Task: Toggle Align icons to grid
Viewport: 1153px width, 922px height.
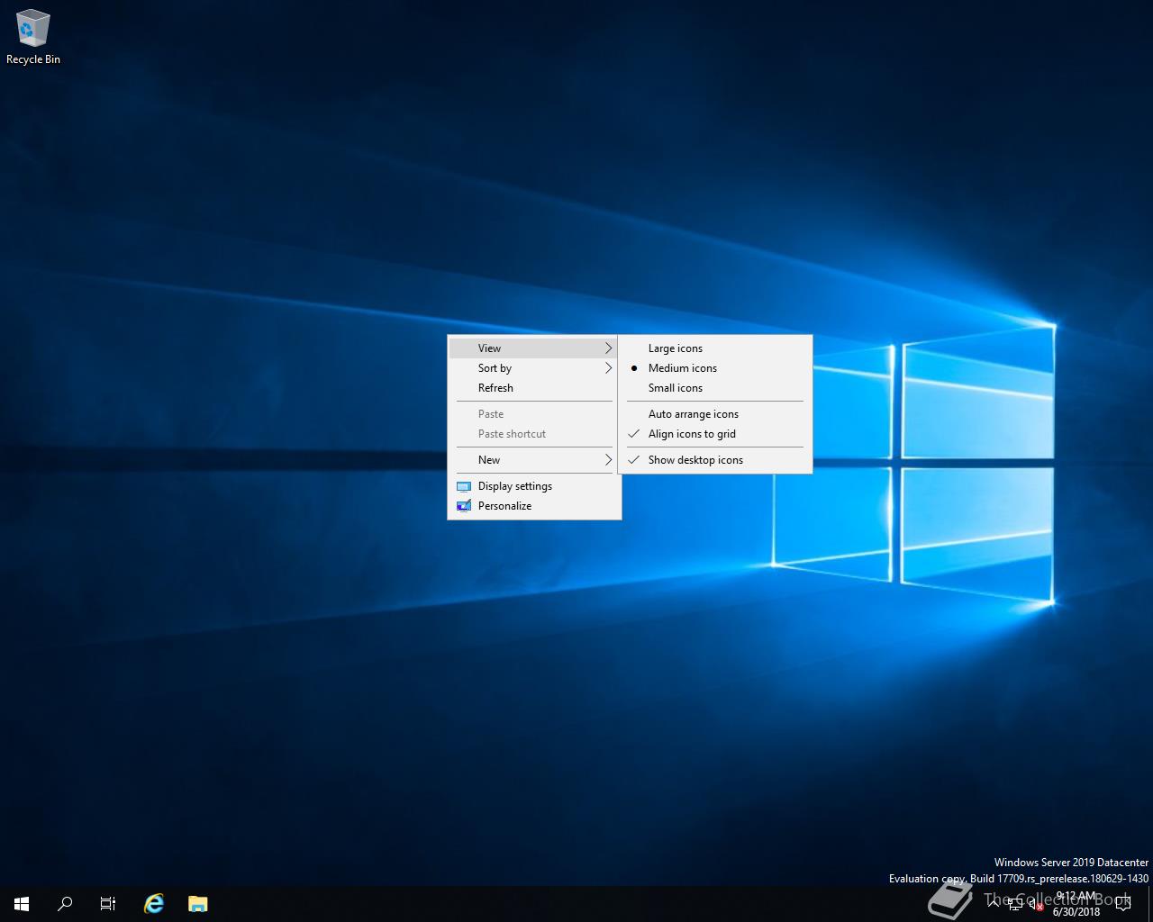Action: coord(715,434)
